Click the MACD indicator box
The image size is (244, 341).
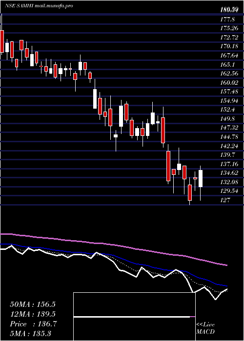pyautogui.click(x=134, y=317)
